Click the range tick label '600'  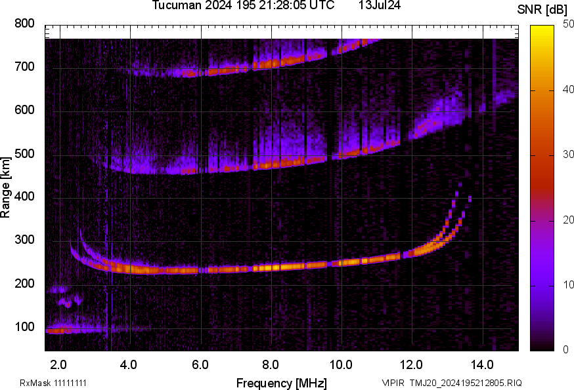click(24, 109)
